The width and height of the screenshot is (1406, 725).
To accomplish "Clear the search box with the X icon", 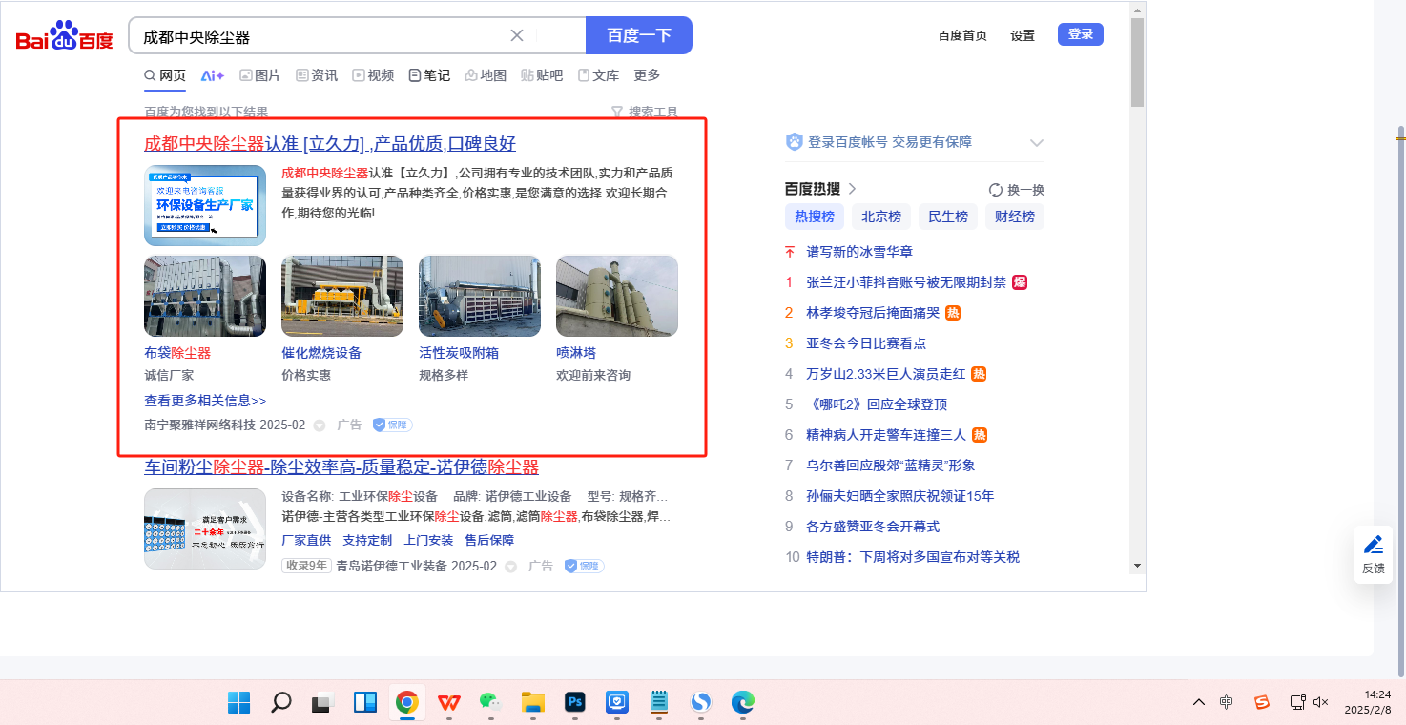I will pyautogui.click(x=517, y=35).
